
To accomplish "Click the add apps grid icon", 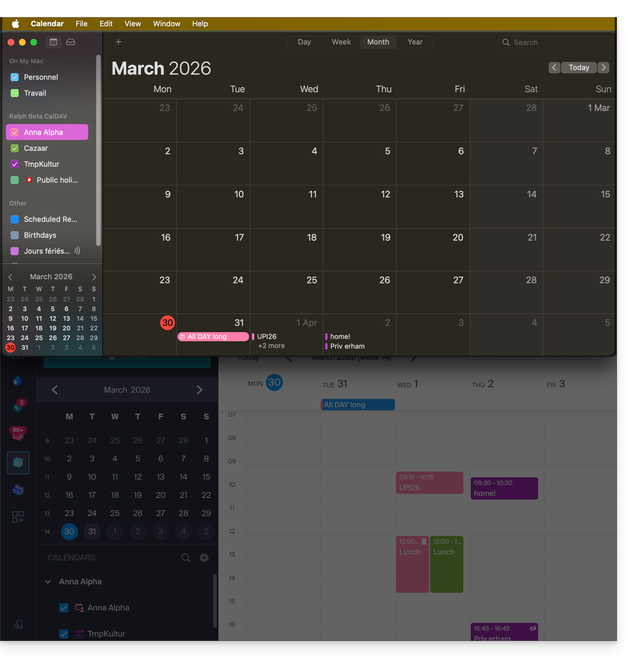I will point(18,516).
